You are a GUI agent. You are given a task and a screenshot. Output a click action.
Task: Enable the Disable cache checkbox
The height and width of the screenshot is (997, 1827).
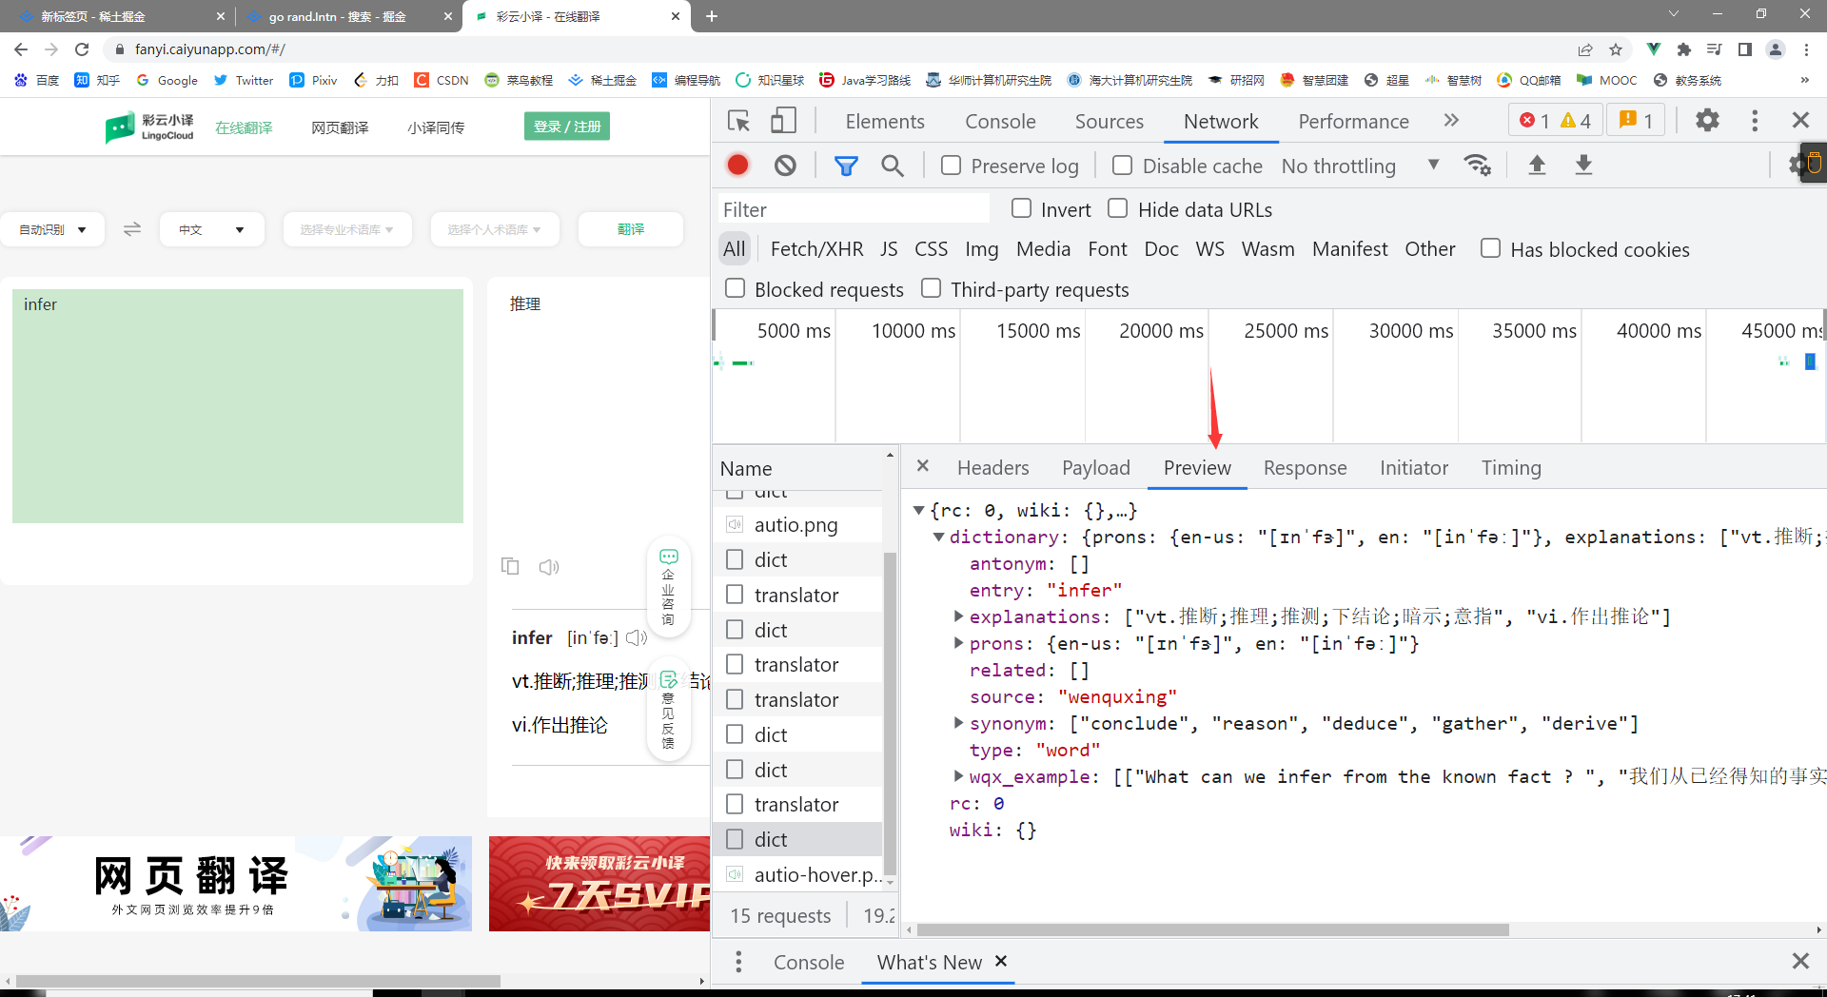(1122, 166)
